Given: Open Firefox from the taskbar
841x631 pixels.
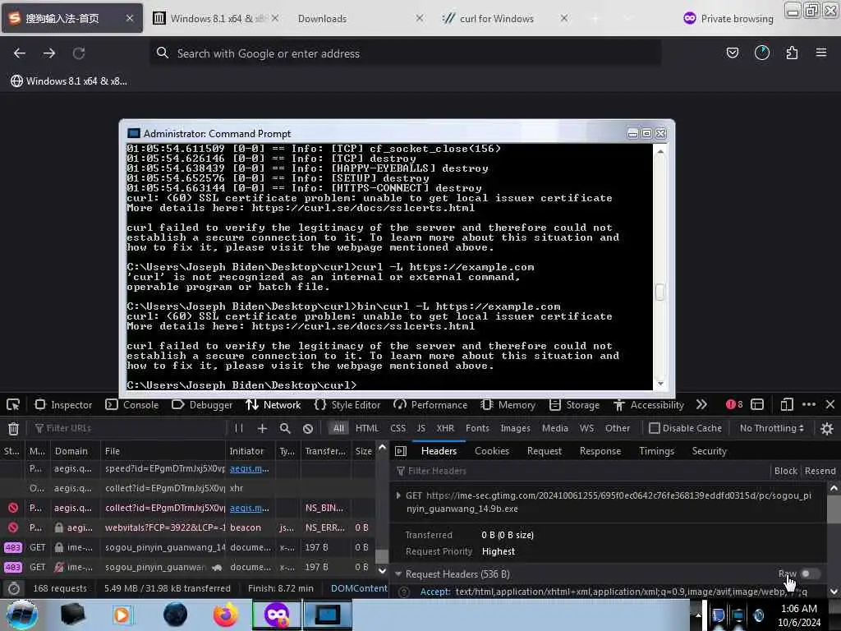Looking at the screenshot, I should 226,615.
